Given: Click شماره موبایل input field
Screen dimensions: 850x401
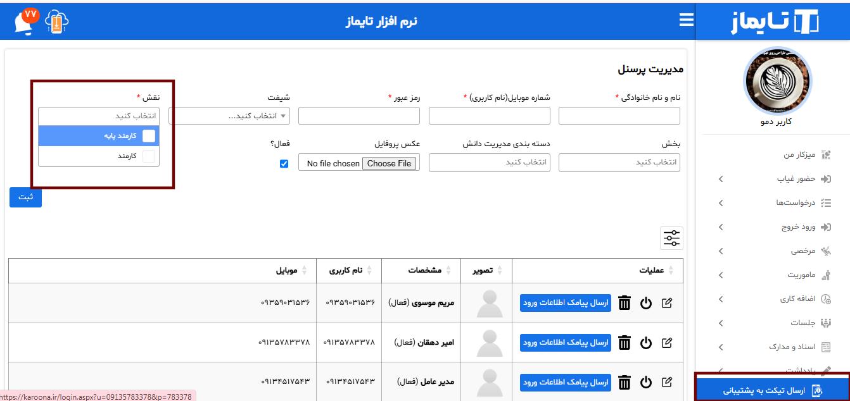Looking at the screenshot, I should pos(489,116).
